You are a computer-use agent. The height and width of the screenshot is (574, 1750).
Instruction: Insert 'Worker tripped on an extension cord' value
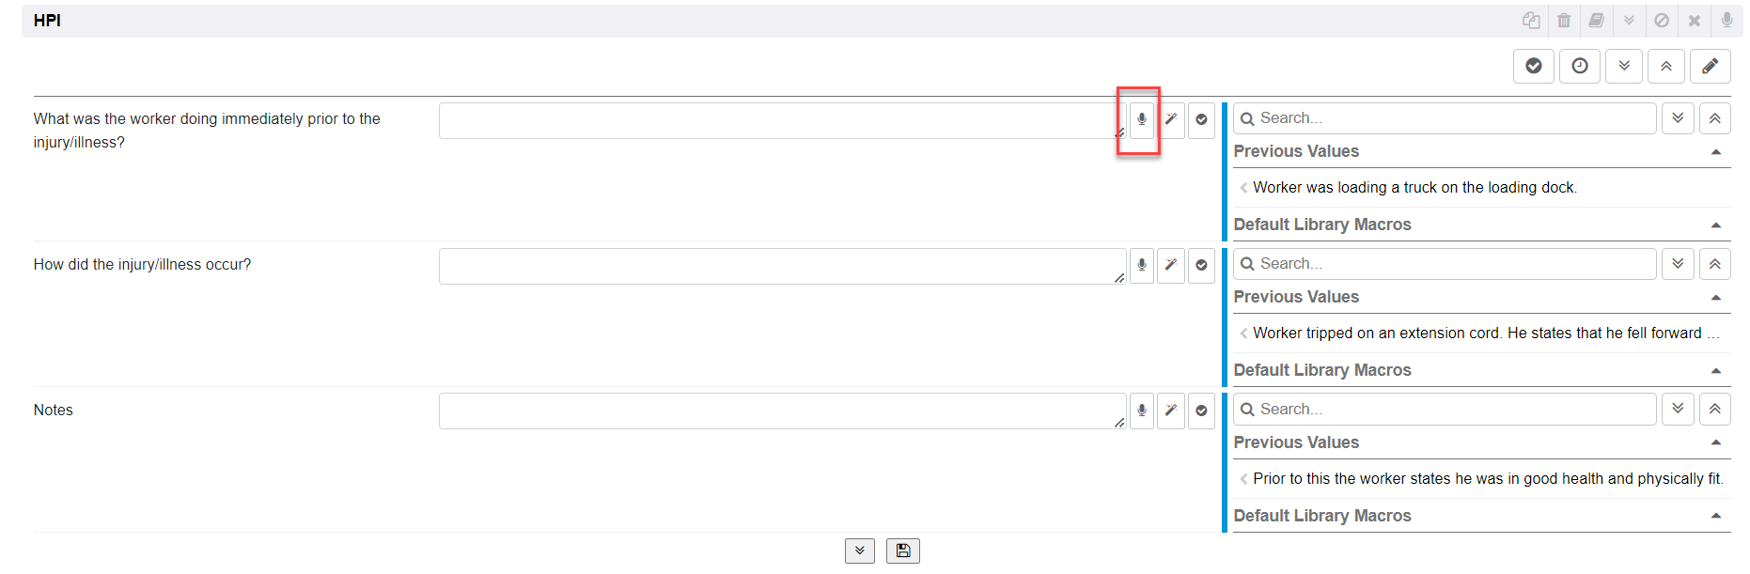(1477, 334)
